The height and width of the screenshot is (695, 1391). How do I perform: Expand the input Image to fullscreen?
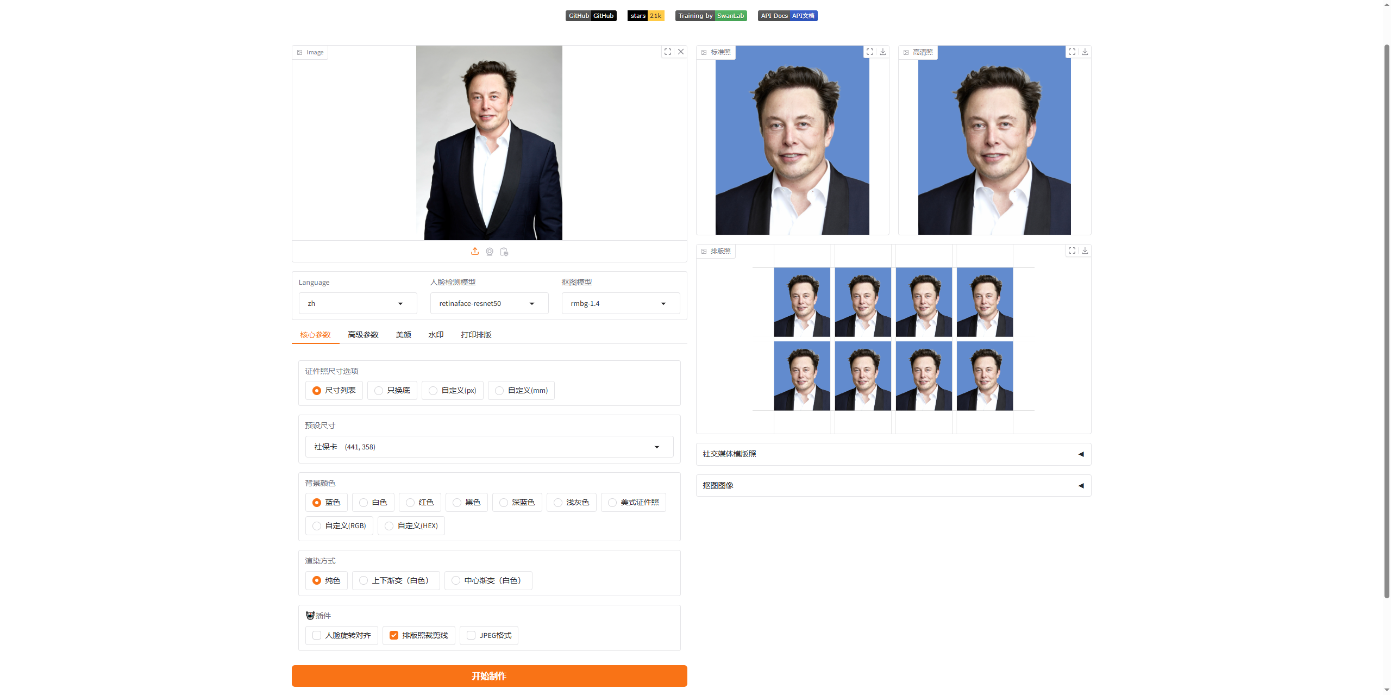(x=668, y=52)
